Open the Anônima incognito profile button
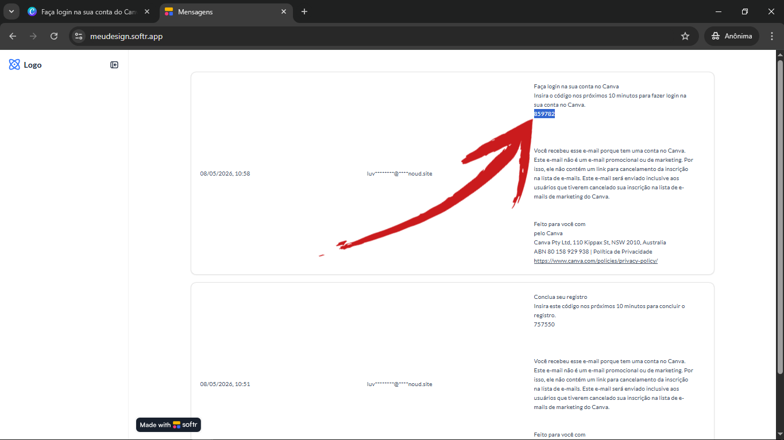Screen dimensions: 784x440 tap(731, 36)
